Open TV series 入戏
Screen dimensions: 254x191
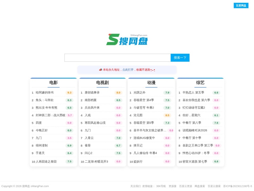(x=88, y=115)
